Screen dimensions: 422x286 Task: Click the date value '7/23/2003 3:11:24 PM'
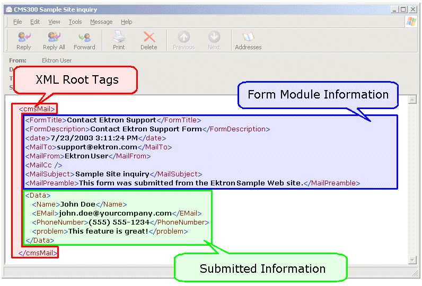click(x=94, y=138)
